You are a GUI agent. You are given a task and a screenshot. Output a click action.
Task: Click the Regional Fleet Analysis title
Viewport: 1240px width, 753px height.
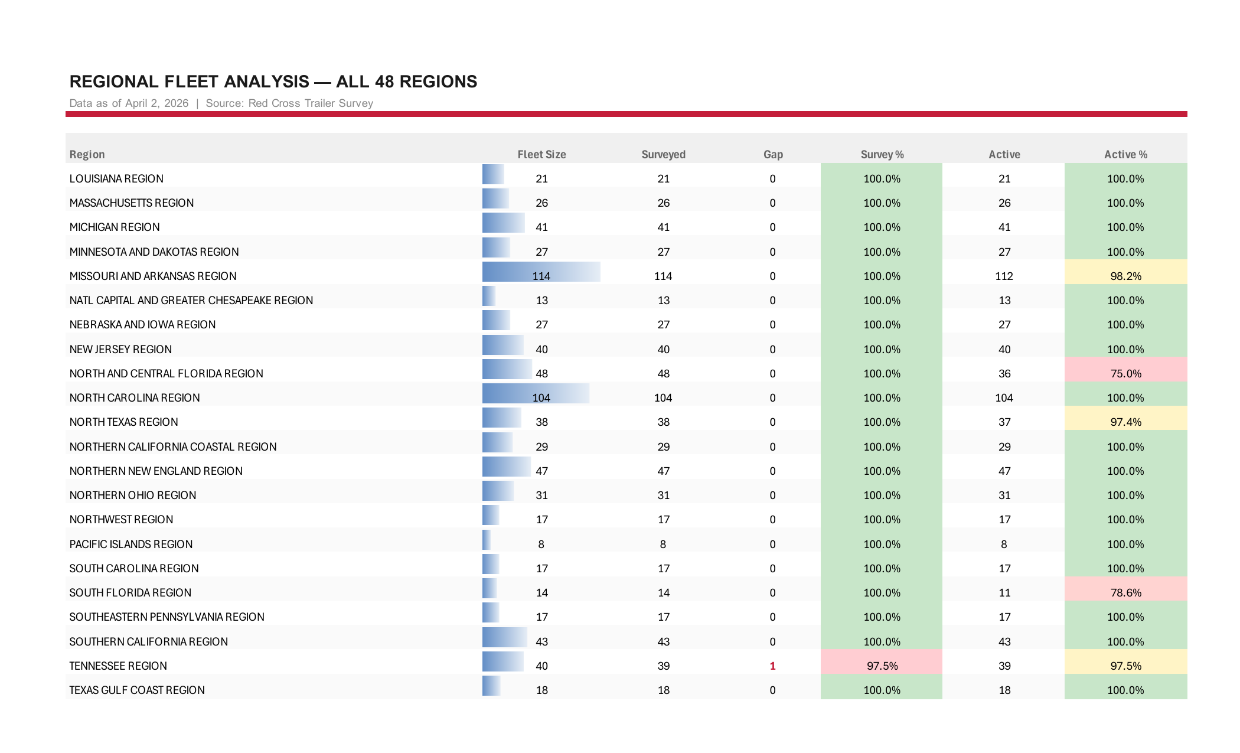pyautogui.click(x=273, y=82)
